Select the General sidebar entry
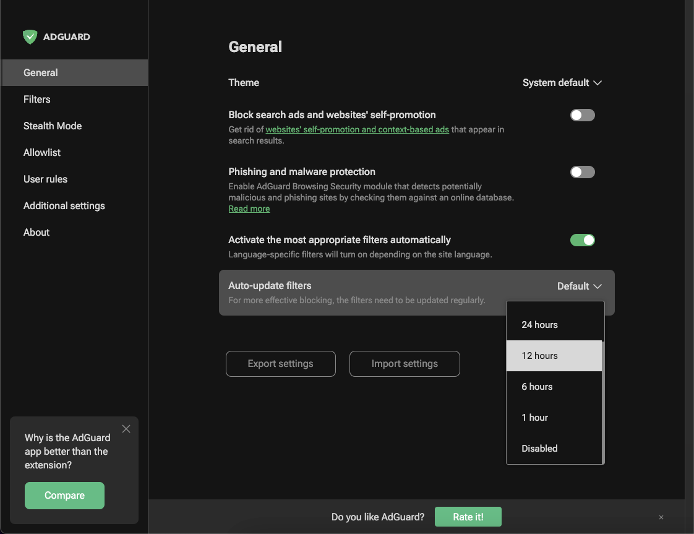This screenshot has width=694, height=534. [41, 72]
